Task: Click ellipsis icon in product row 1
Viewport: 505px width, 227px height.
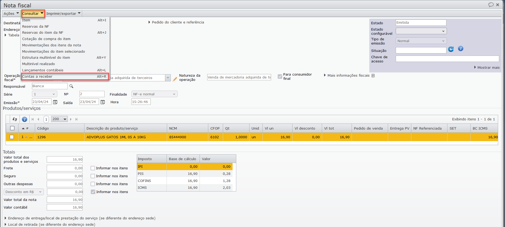Action: point(31,137)
